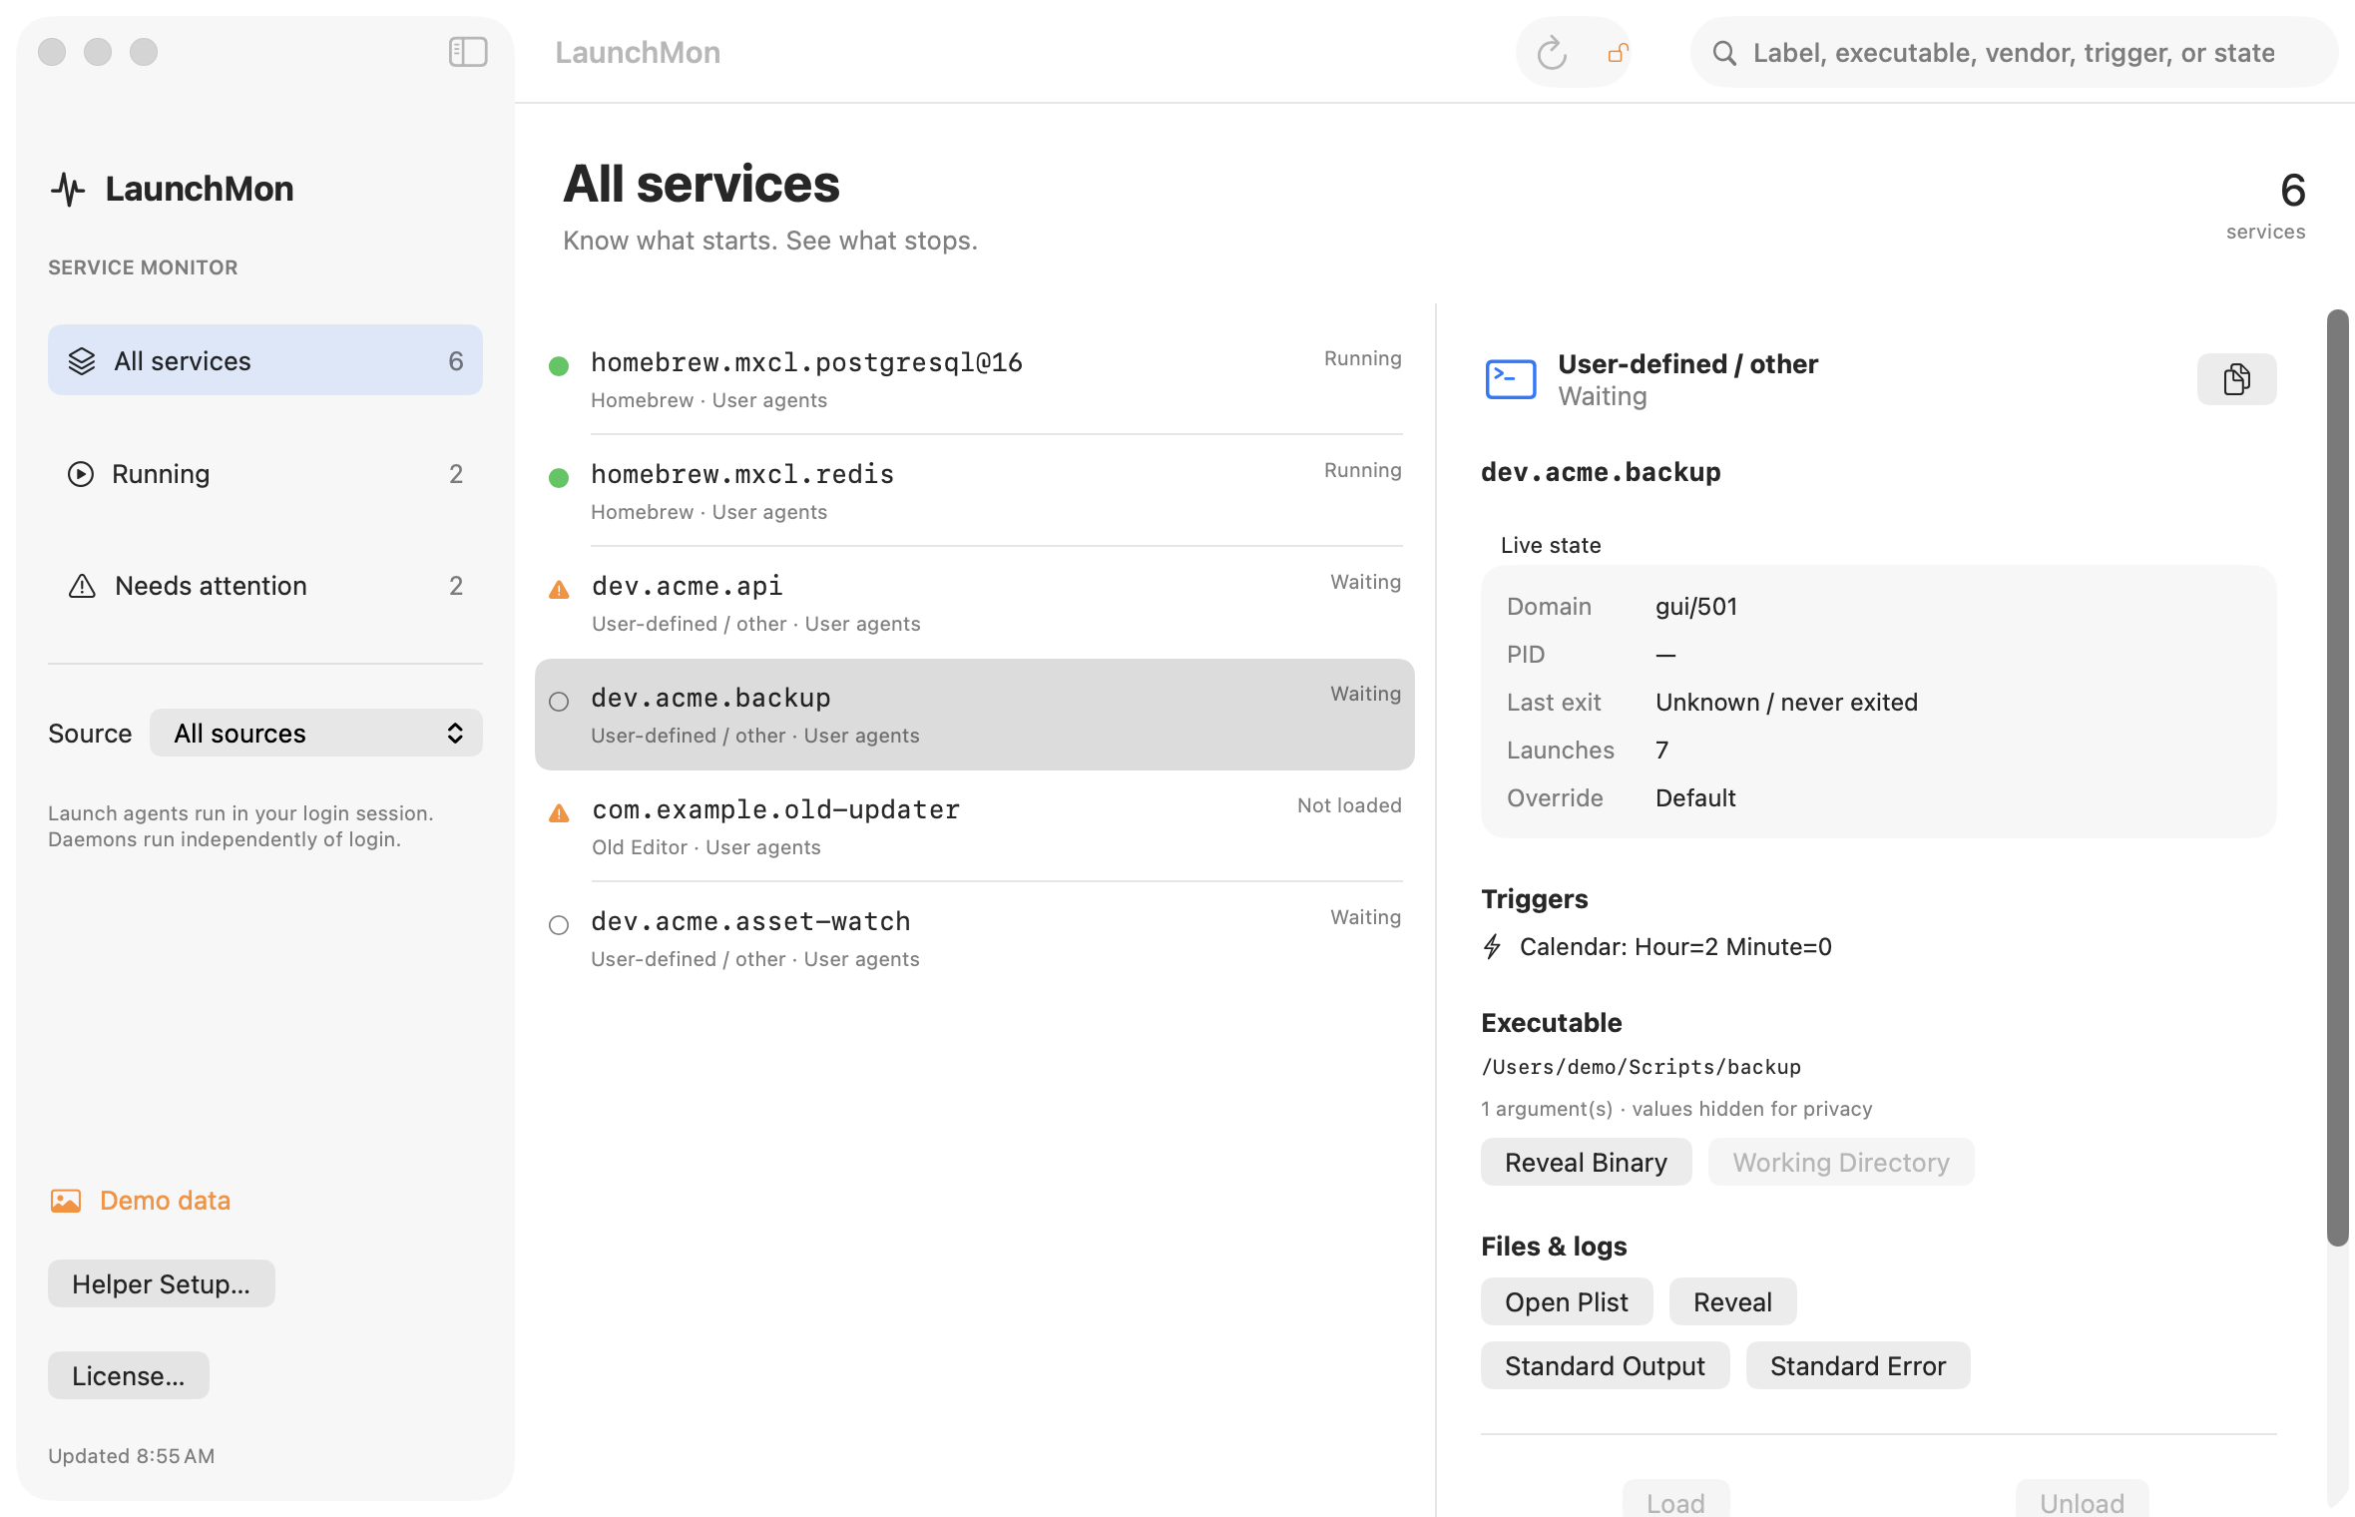Click the LaunchMon pulse logo icon
Screen dimensions: 2355x1517
pyautogui.click(x=68, y=189)
